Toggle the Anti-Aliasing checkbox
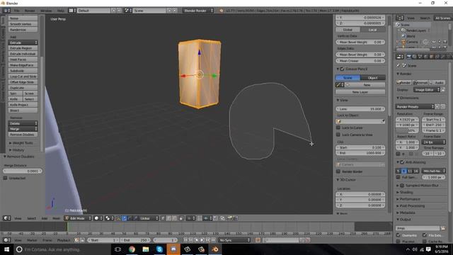This screenshot has width=453, height=255. [402, 162]
